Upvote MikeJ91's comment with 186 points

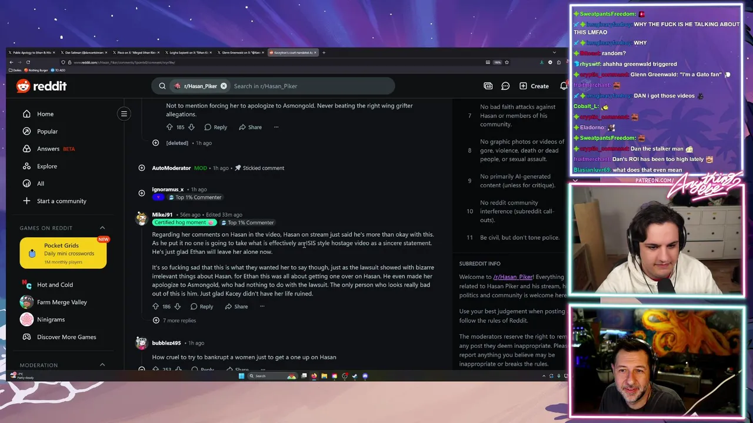[156, 306]
